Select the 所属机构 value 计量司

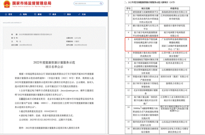click(x=77, y=42)
